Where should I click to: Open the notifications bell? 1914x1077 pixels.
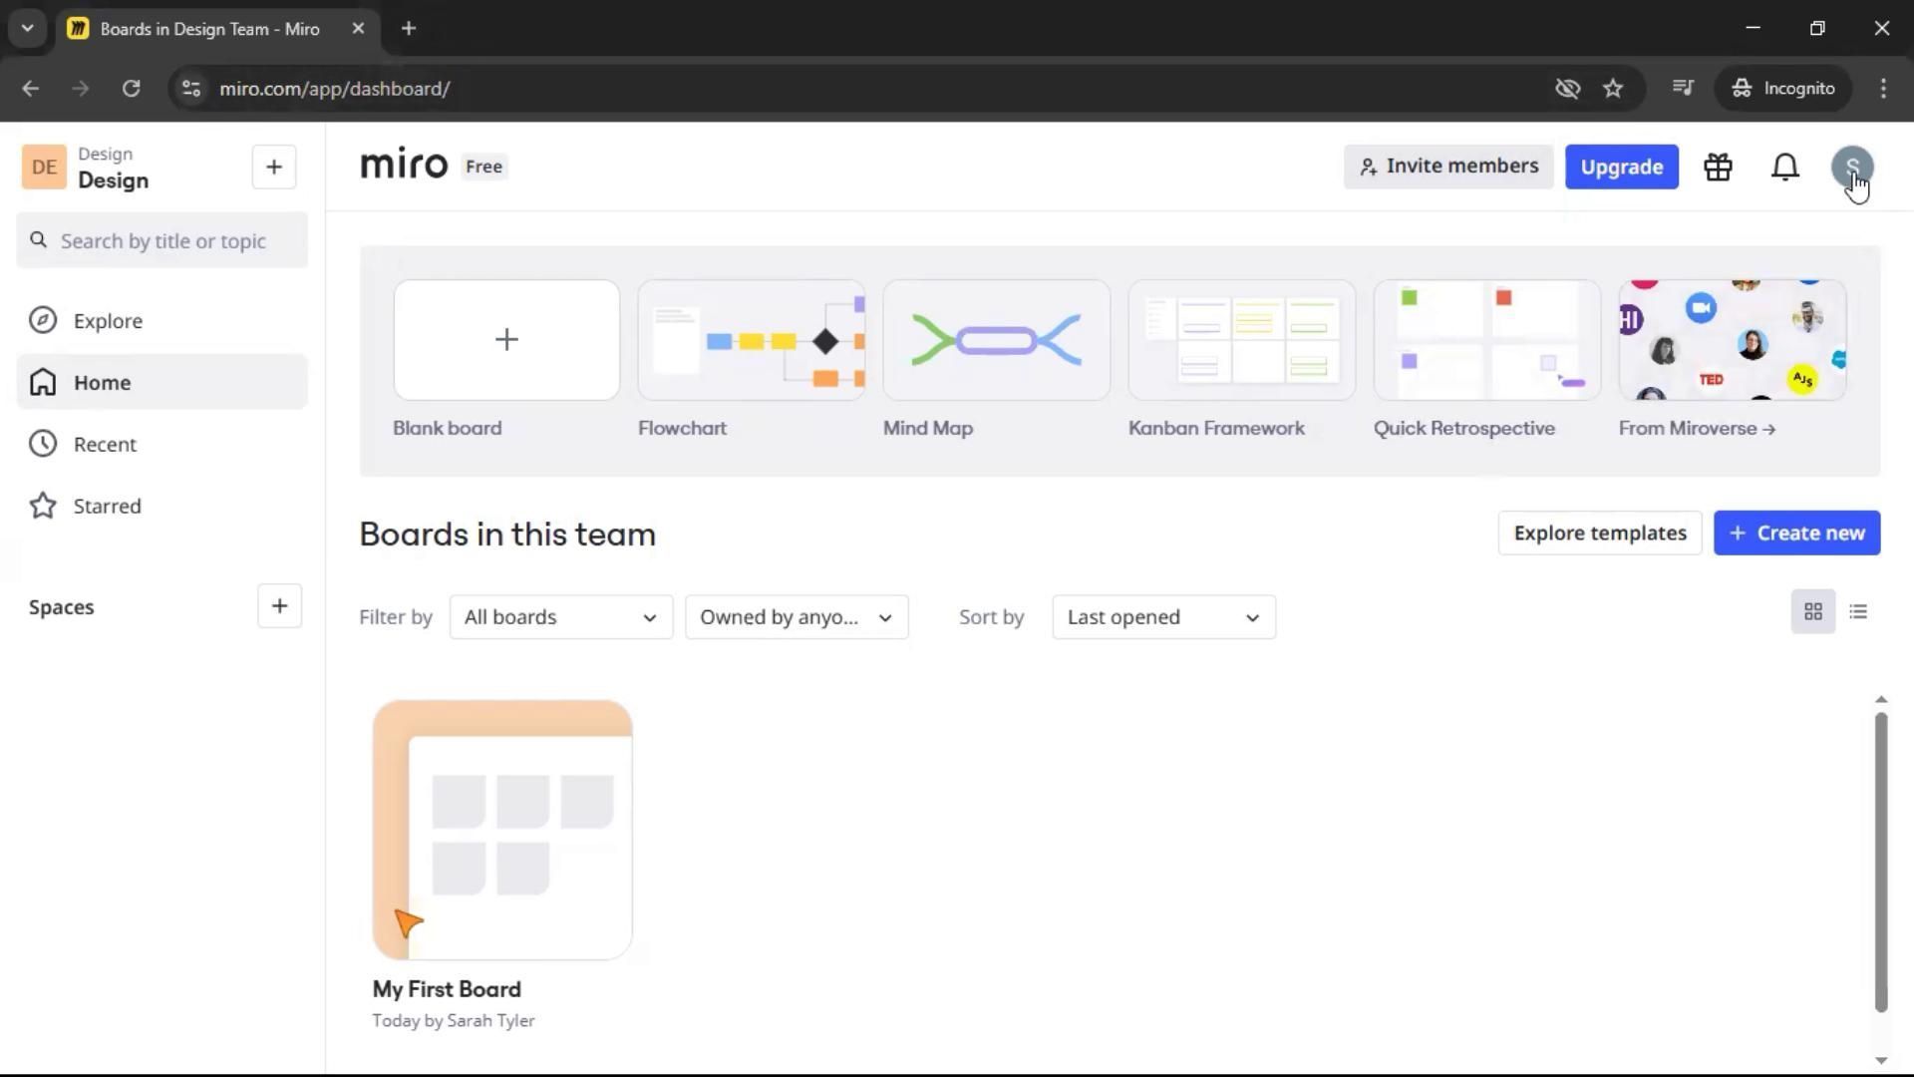click(1784, 167)
